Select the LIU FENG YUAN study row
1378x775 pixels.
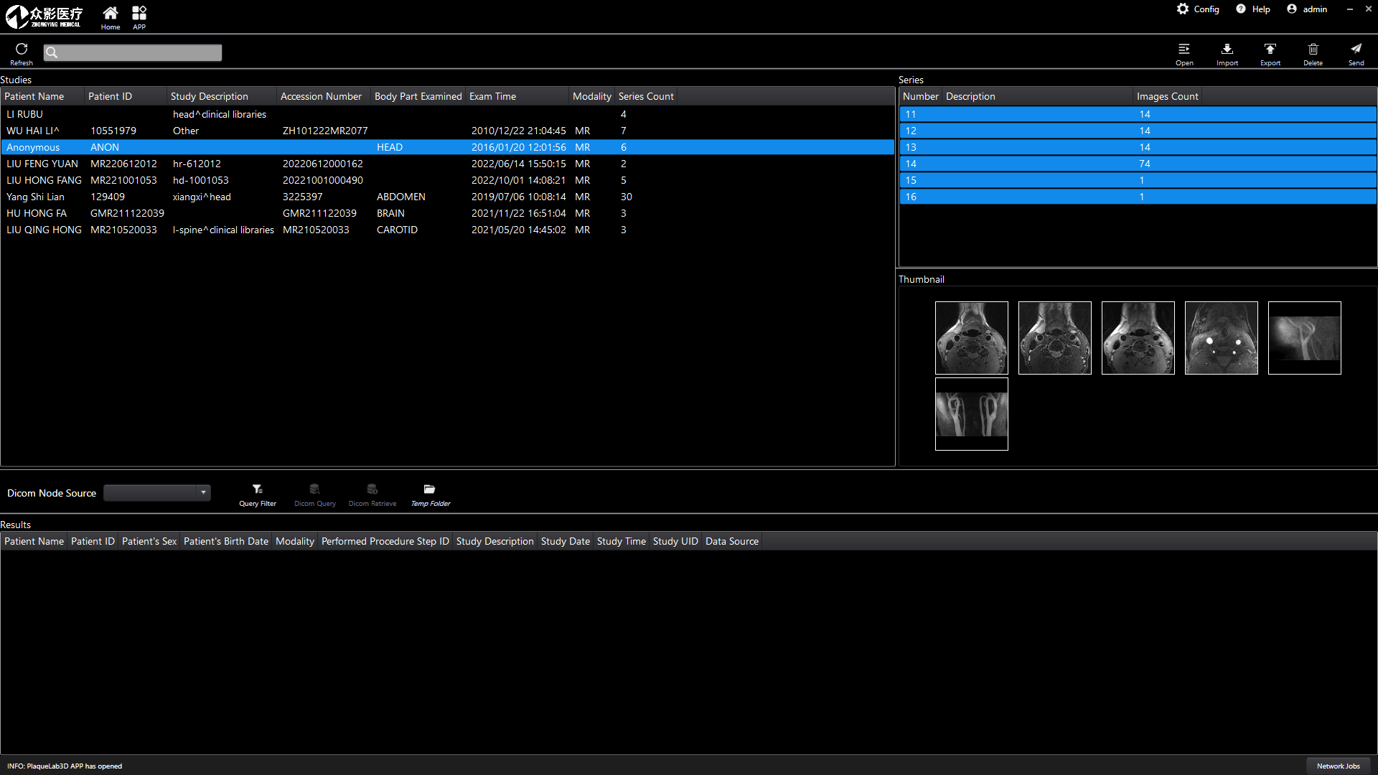(448, 164)
